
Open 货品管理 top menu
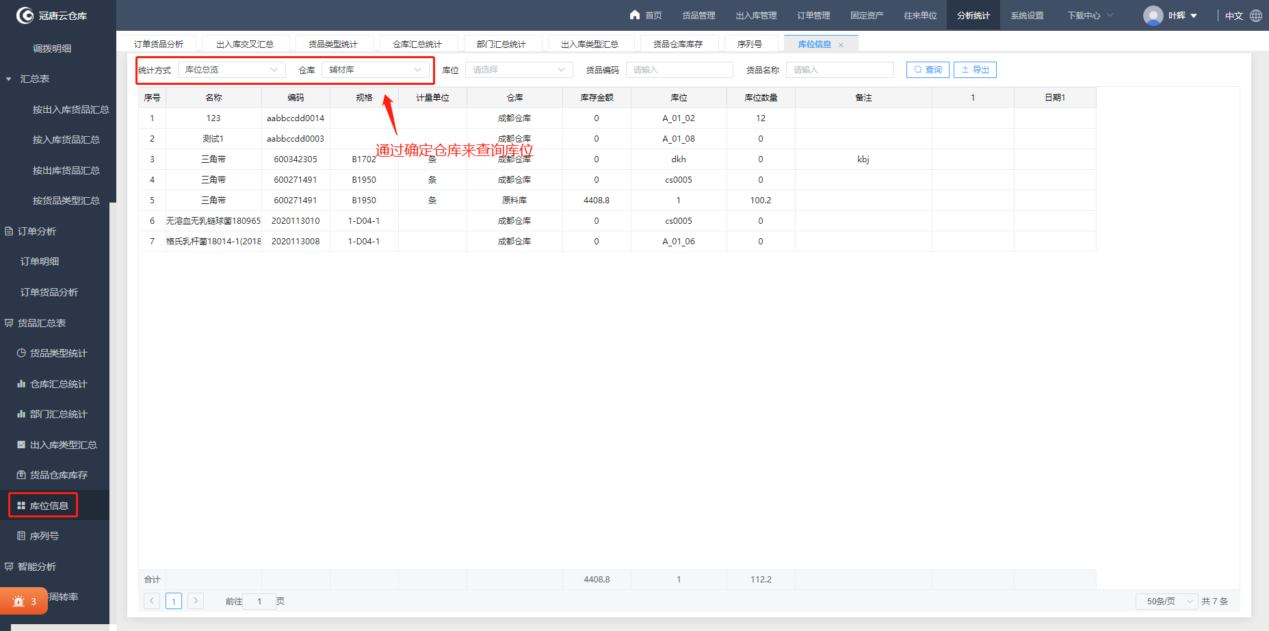[x=698, y=15]
